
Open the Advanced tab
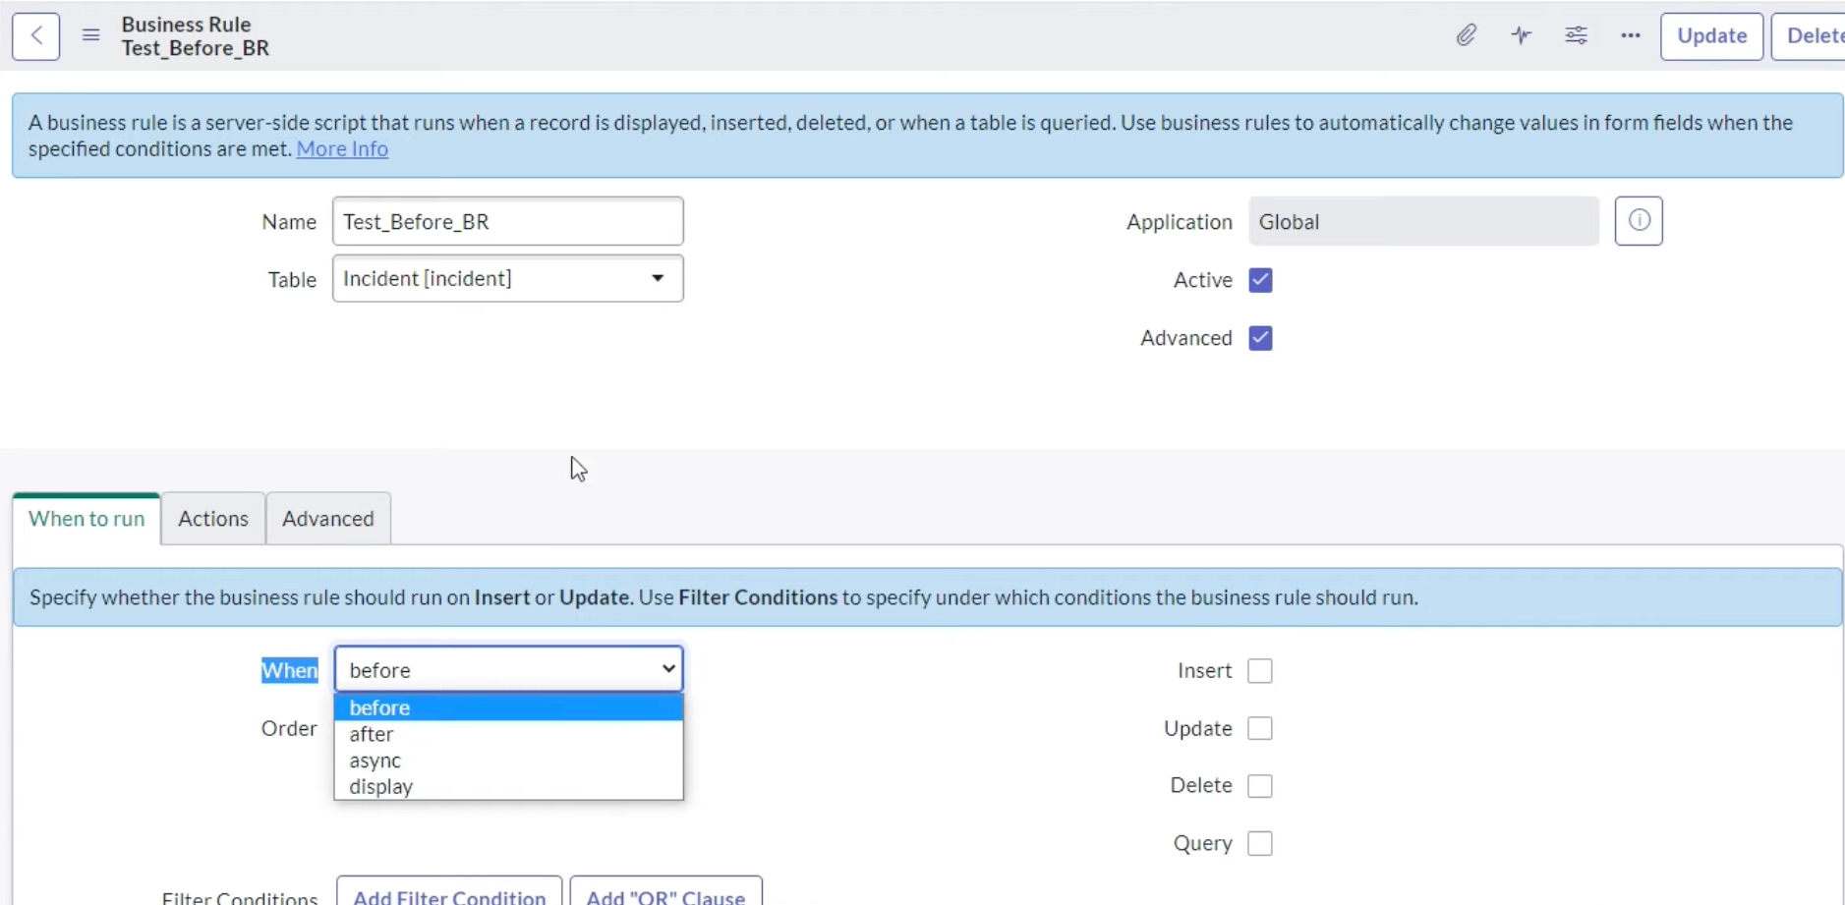[x=327, y=518]
